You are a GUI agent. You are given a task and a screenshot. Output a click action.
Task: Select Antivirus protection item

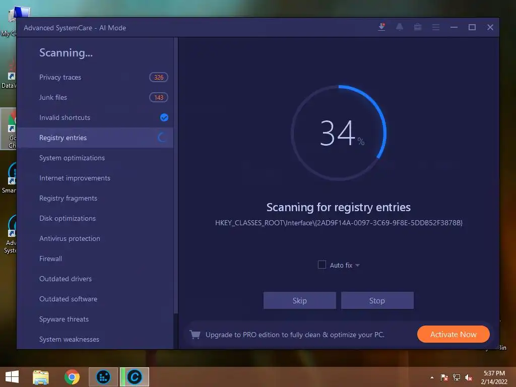95,238
